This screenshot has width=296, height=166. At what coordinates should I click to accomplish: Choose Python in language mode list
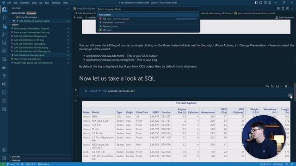click(148, 26)
